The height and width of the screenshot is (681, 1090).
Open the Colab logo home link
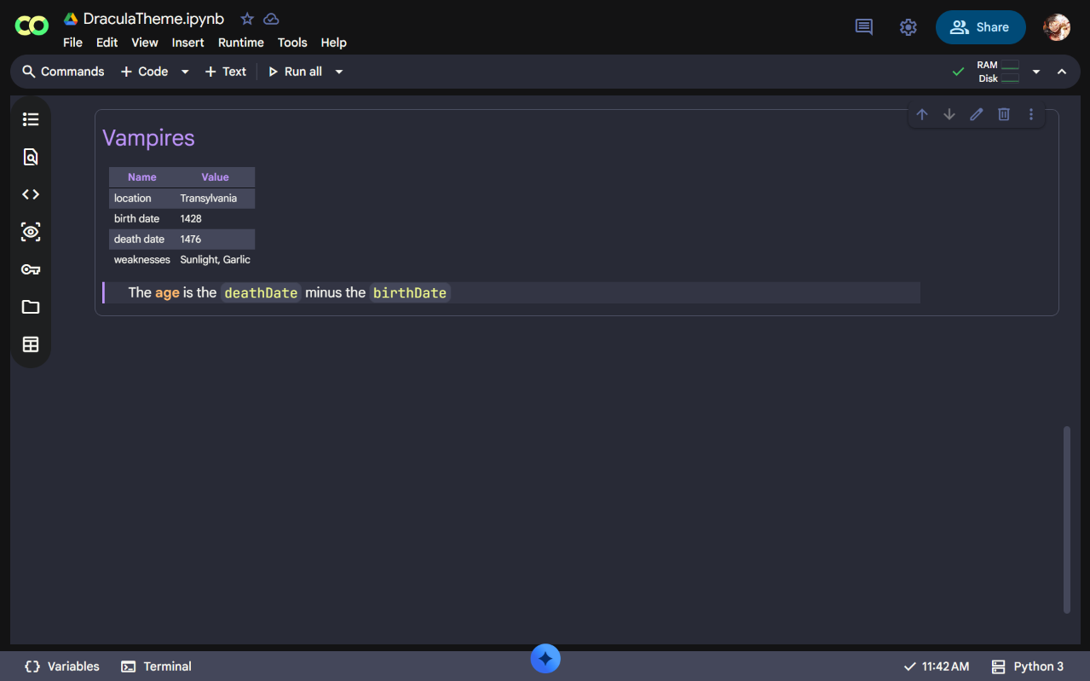pyautogui.click(x=32, y=26)
